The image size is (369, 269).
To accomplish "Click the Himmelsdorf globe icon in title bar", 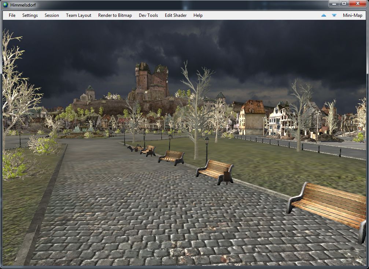I will coord(5,5).
